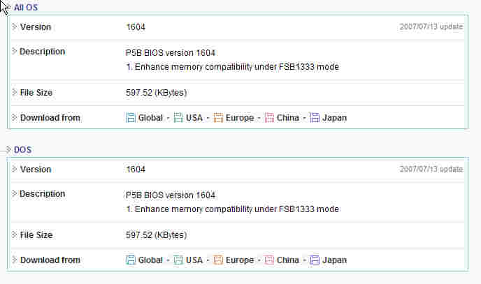Viewport: 481px width, 284px height.
Task: Click the Japan disk icon in All OS section
Action: tap(315, 117)
